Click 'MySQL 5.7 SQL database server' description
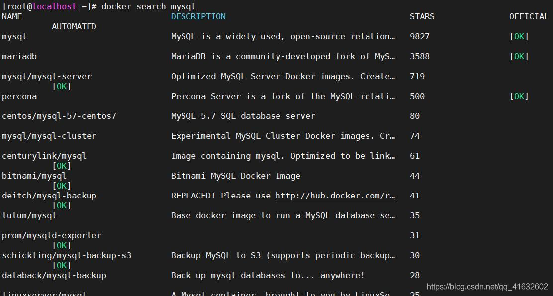The image size is (553, 296). tap(243, 116)
